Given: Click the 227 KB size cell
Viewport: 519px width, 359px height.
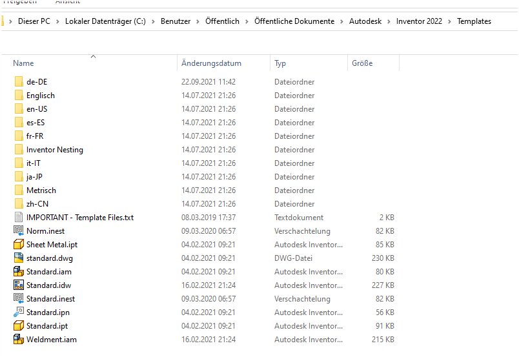Looking at the screenshot, I should pos(383,285).
